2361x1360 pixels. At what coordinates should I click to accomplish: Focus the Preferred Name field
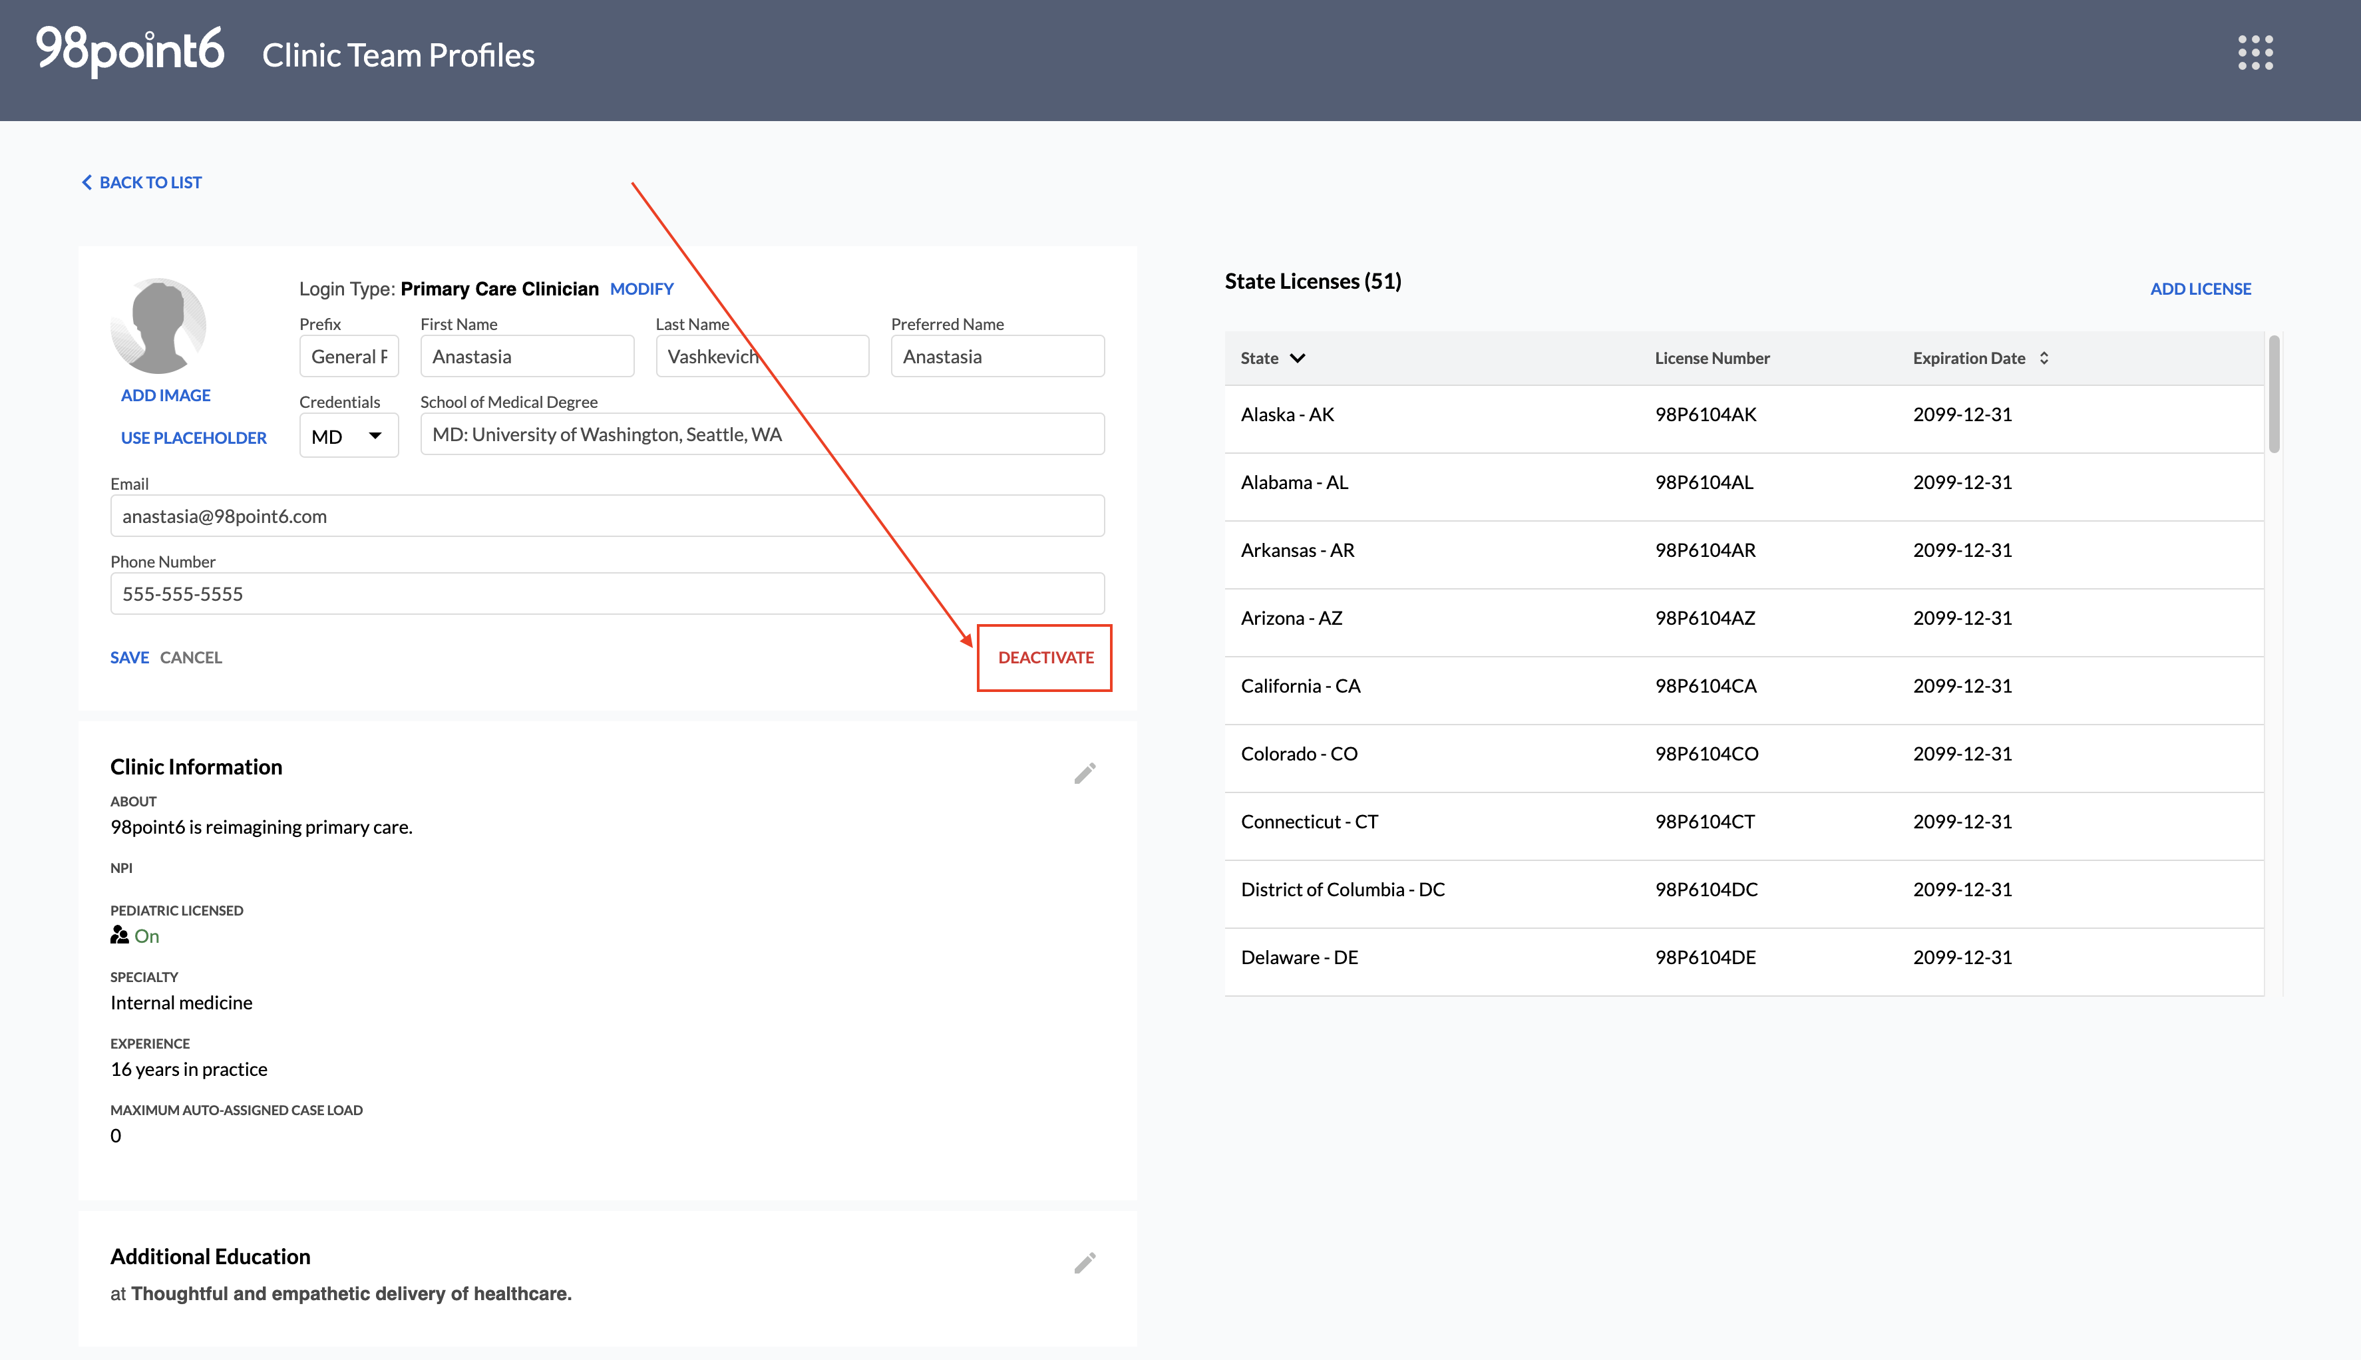point(998,357)
